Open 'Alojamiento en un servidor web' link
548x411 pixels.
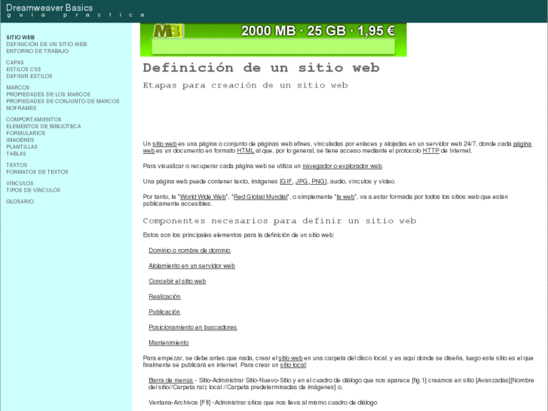192,266
